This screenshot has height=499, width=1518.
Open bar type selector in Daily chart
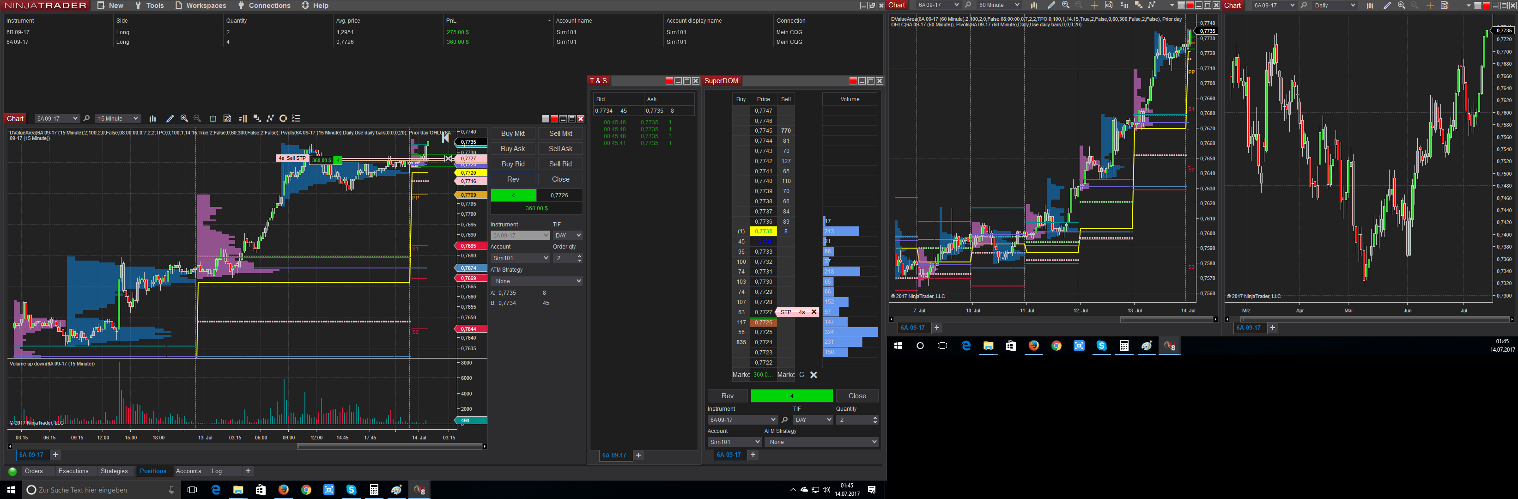coord(1370,5)
